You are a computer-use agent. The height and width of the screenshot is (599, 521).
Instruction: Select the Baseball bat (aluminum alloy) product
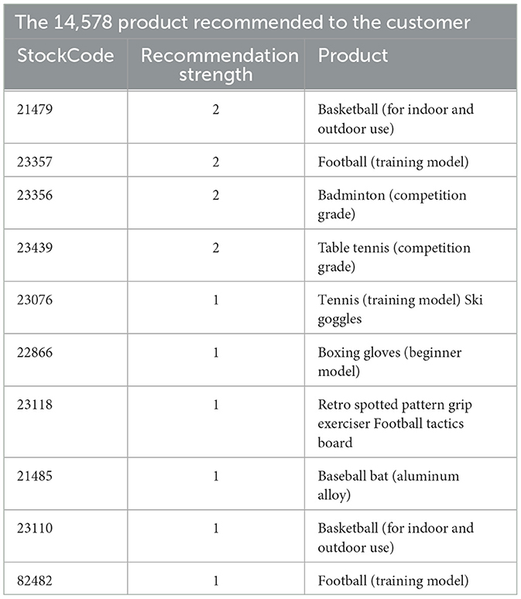click(388, 485)
